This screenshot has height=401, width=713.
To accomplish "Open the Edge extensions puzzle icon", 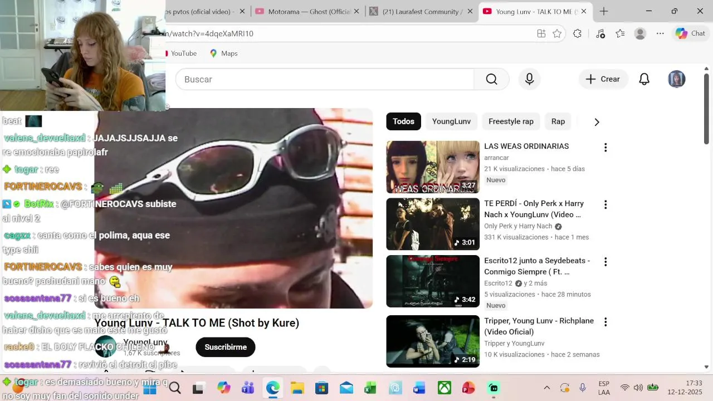I will pyautogui.click(x=577, y=33).
